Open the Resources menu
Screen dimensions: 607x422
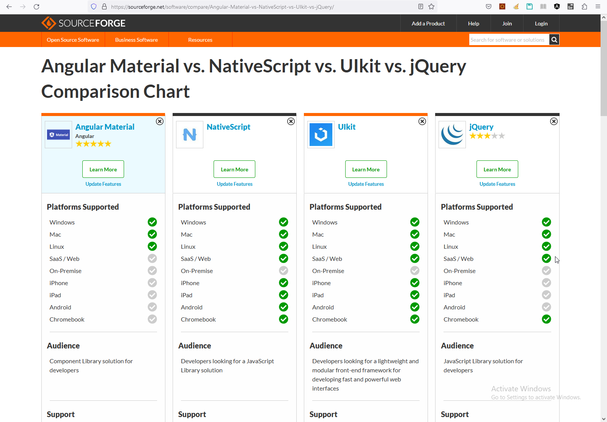(x=200, y=40)
